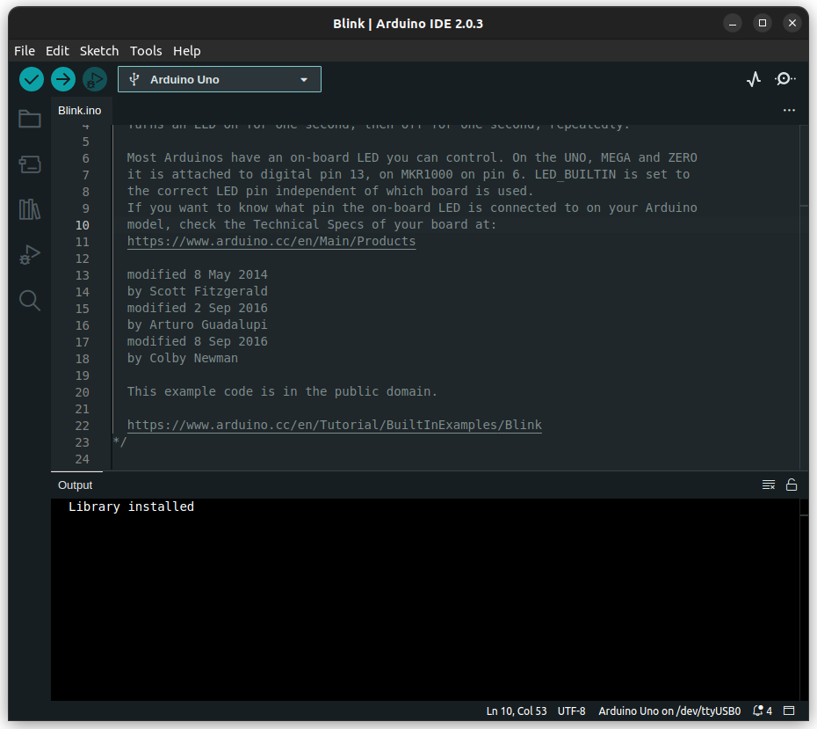This screenshot has width=817, height=729.
Task: Click Arduino Uno on /dev/ttyUSB0 status
Action: [x=669, y=711]
